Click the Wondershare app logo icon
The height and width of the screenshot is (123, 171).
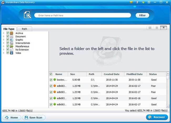tap(3, 2)
